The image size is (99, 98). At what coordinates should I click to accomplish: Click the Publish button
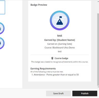pyautogui.click(x=85, y=93)
